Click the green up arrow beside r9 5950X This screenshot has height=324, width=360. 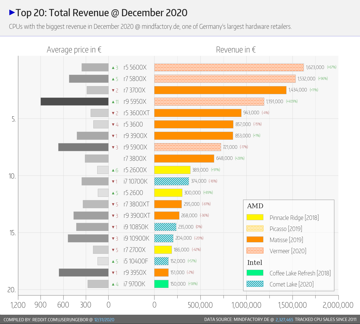pos(113,102)
